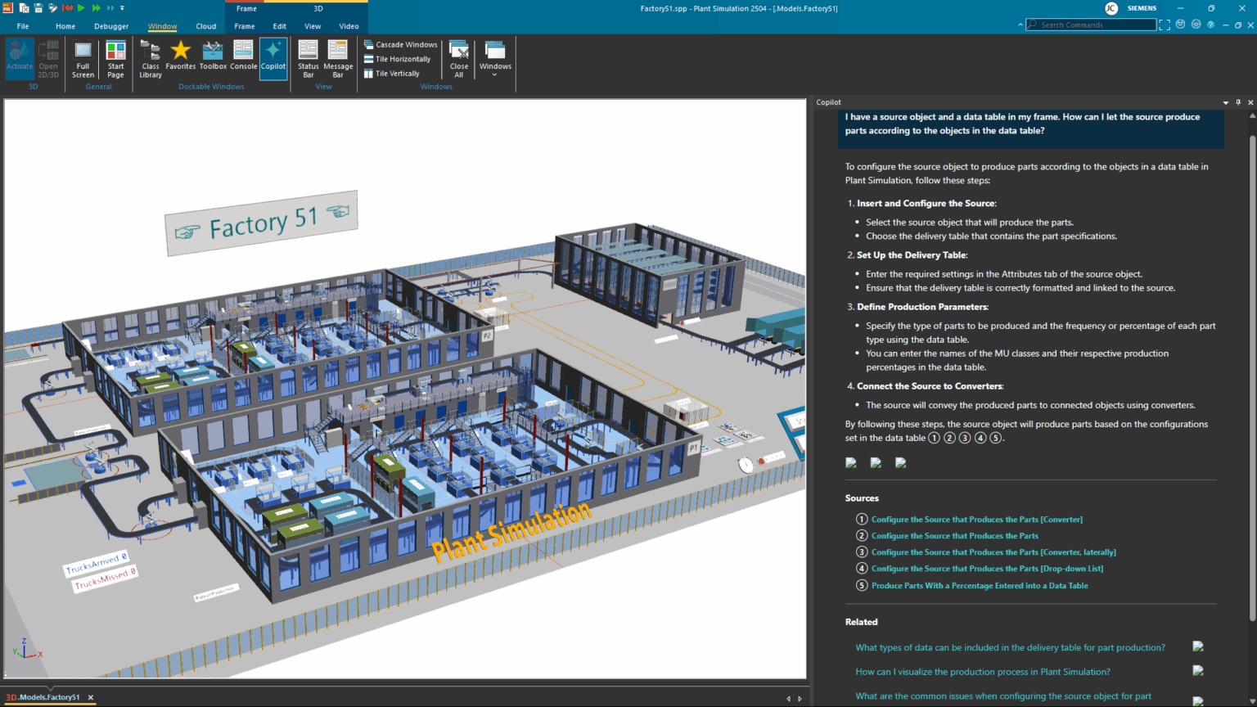Save the model using the save icon

[38, 7]
